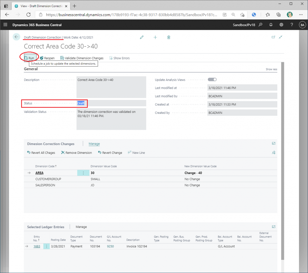
Task: Open G/L account 9250 link
Action: pos(110,246)
